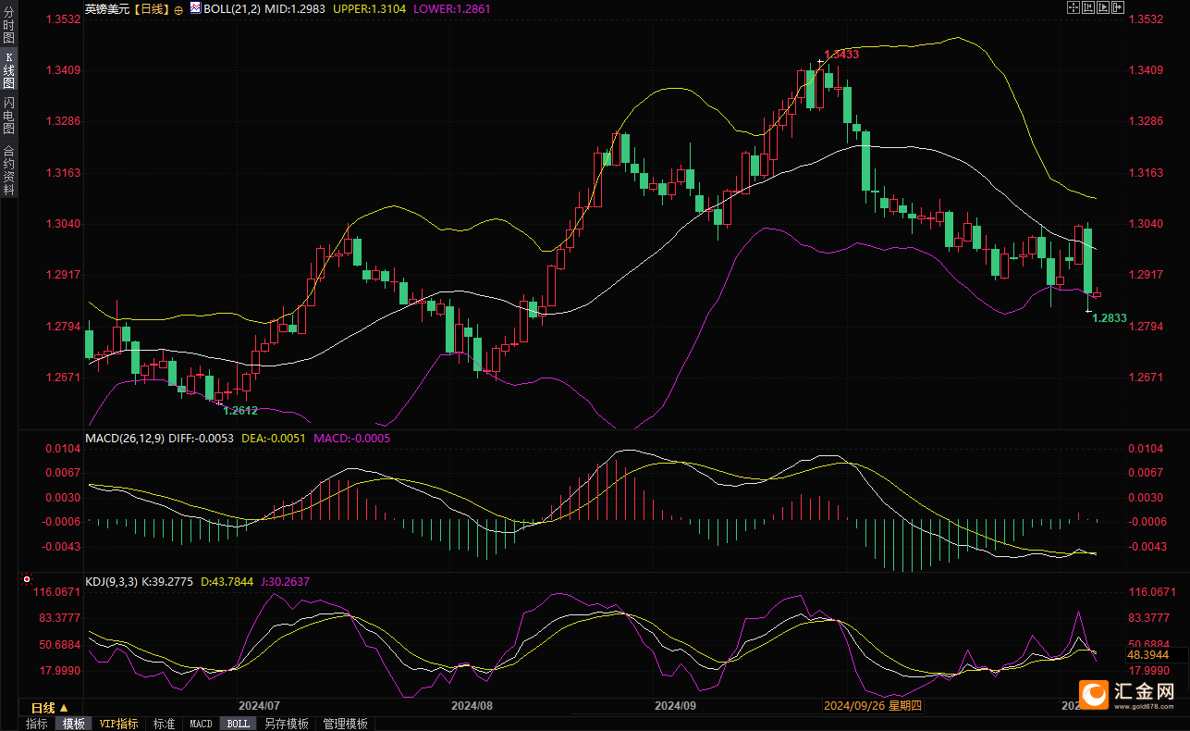Click the 英镑美元 symbol title

click(105, 8)
